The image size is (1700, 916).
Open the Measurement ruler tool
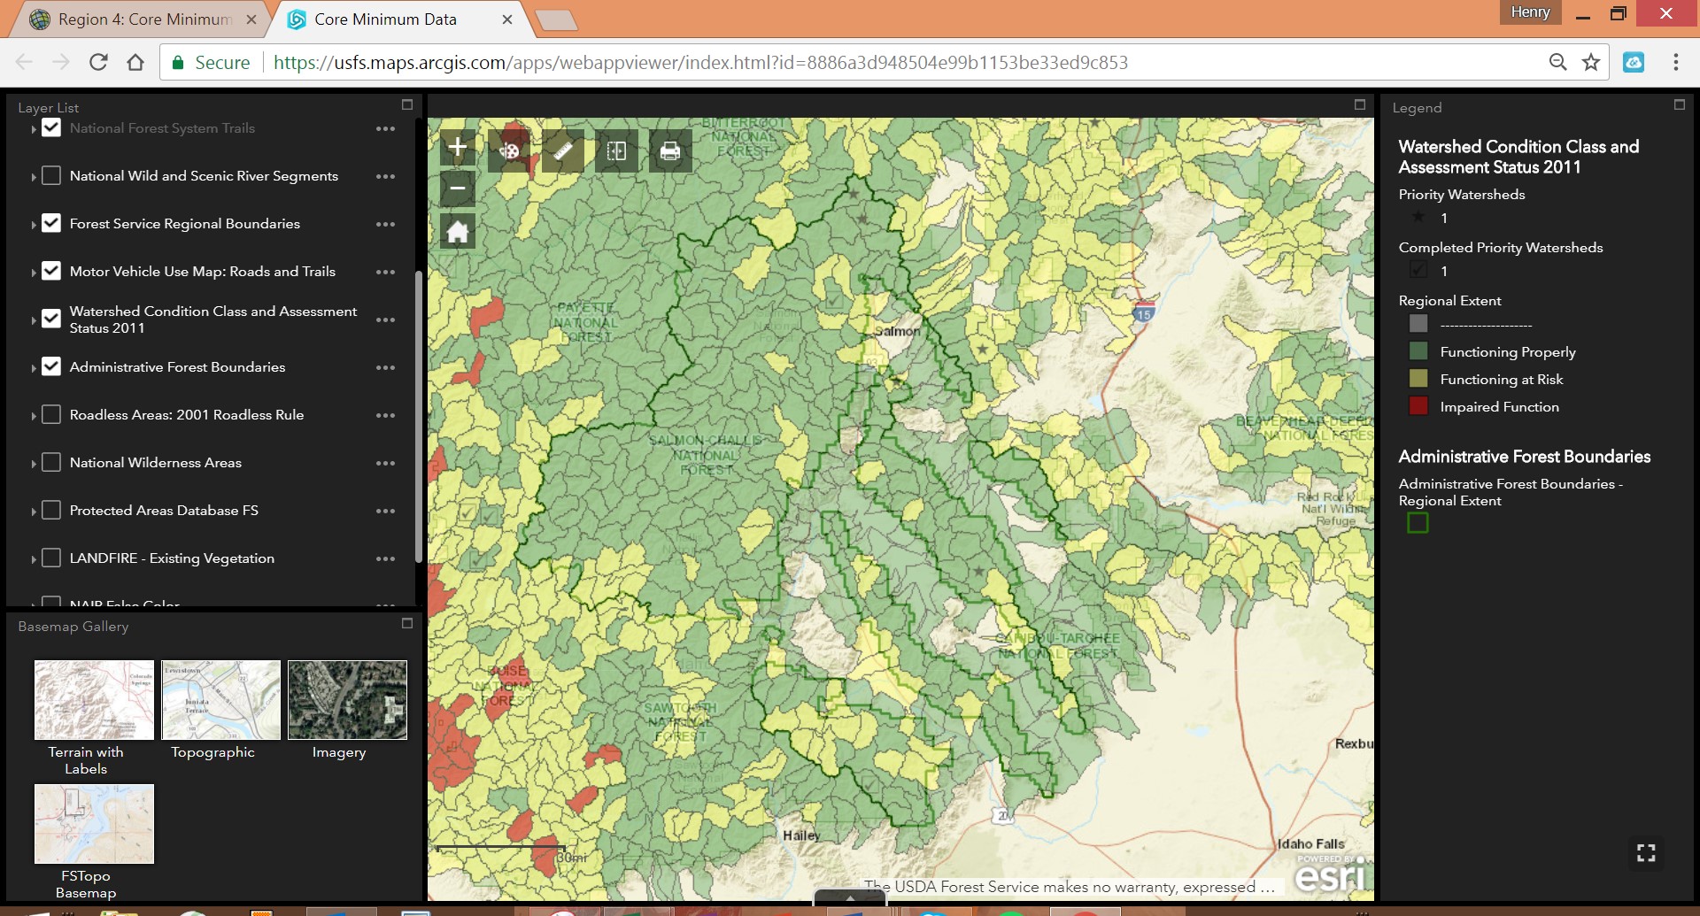563,150
